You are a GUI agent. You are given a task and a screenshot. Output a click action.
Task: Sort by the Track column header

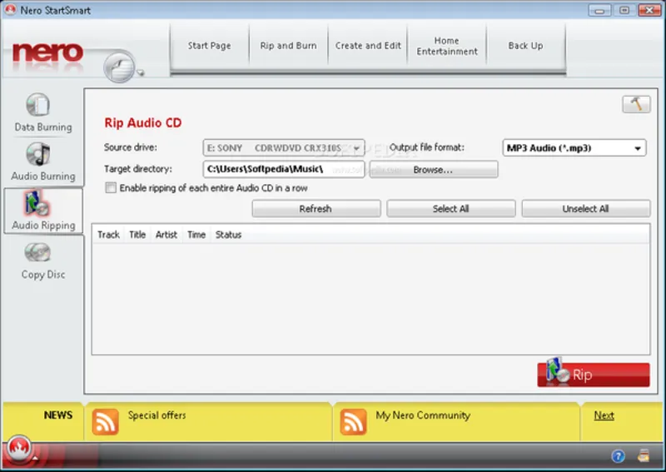(x=108, y=235)
